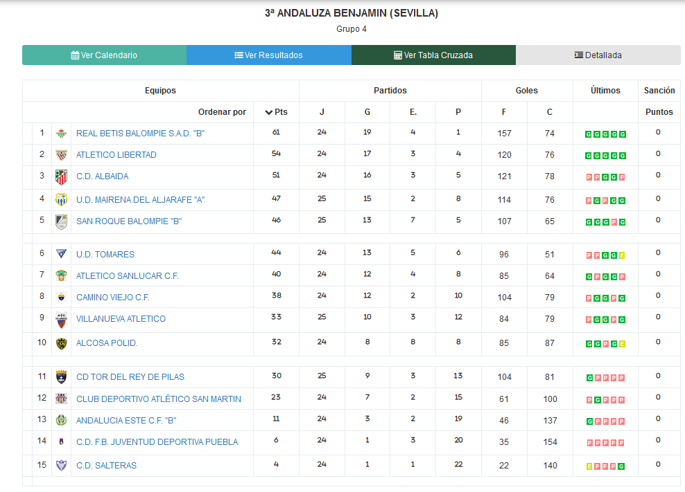Click the U.D. Tomares team crest

[x=61, y=254]
